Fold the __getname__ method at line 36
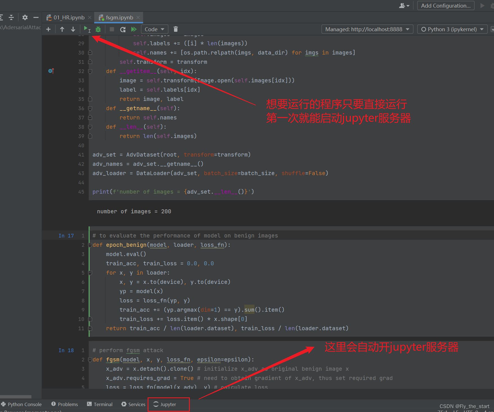 tap(90, 108)
